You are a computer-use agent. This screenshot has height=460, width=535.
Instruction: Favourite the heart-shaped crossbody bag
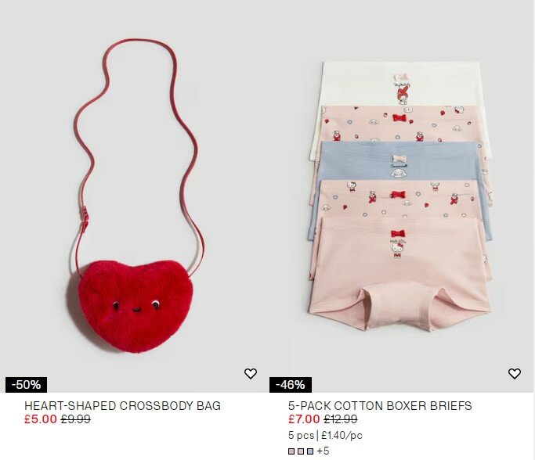(251, 373)
